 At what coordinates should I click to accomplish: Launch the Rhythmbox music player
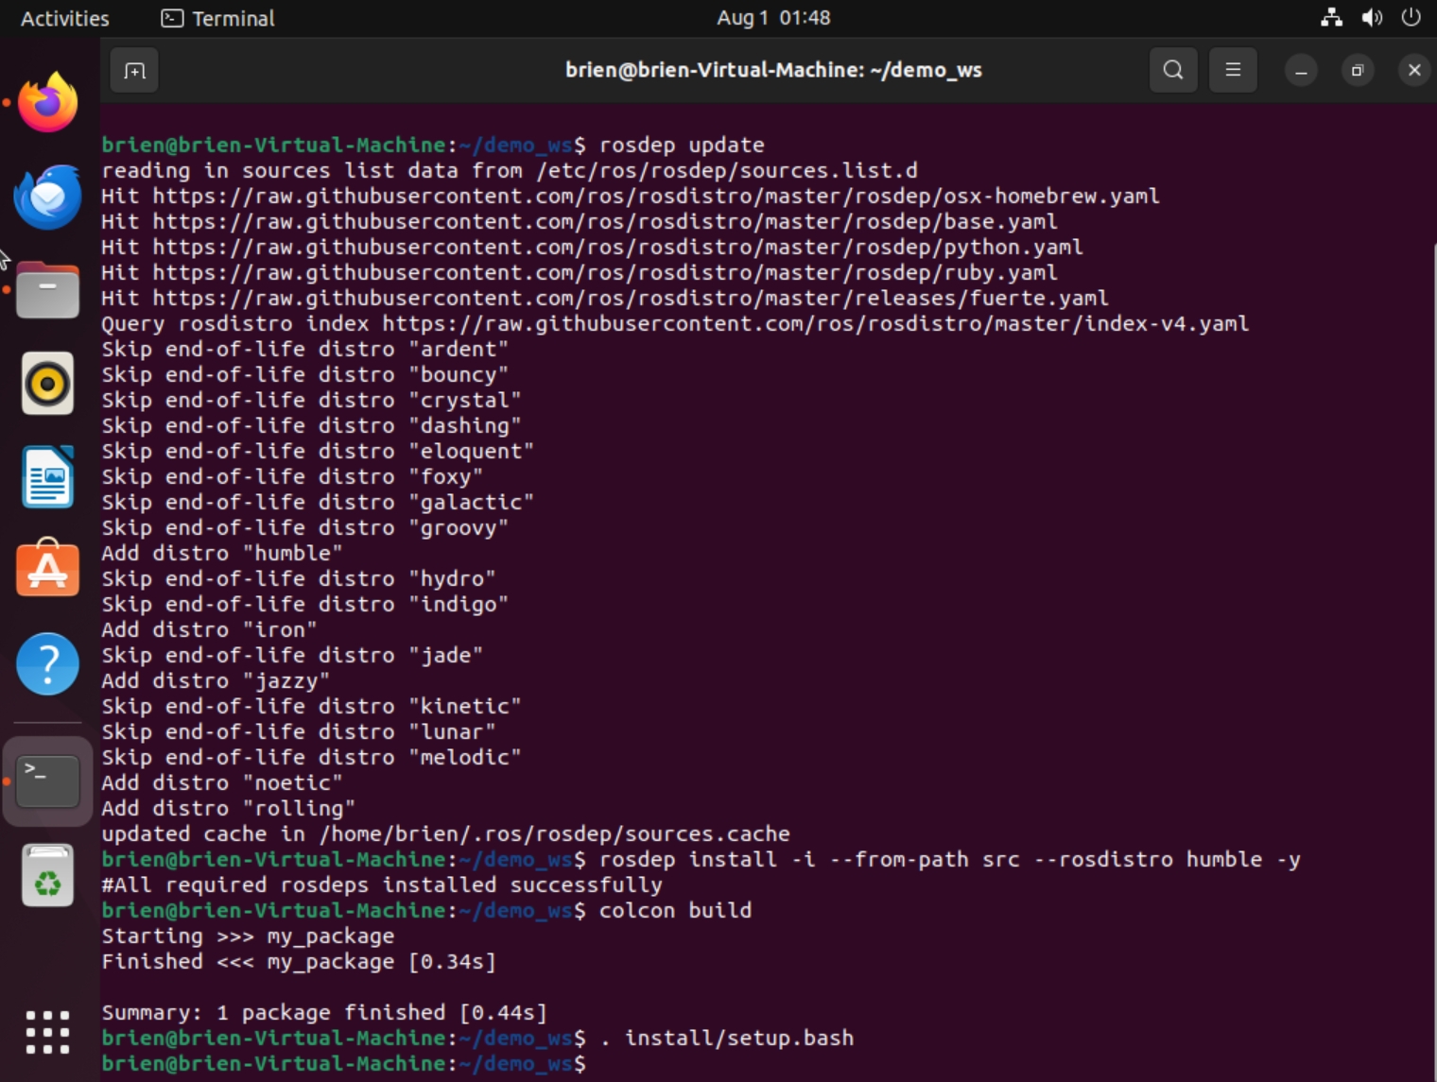[x=47, y=384]
